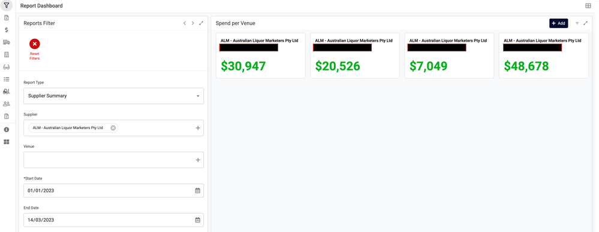Select the $20,526 venue card
The image size is (599, 232).
(x=355, y=56)
